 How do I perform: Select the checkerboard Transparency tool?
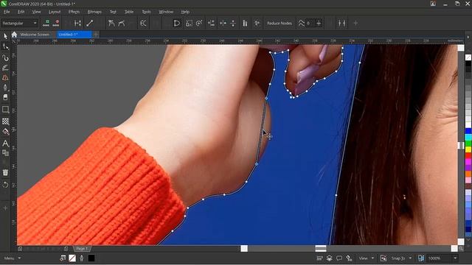(x=5, y=121)
